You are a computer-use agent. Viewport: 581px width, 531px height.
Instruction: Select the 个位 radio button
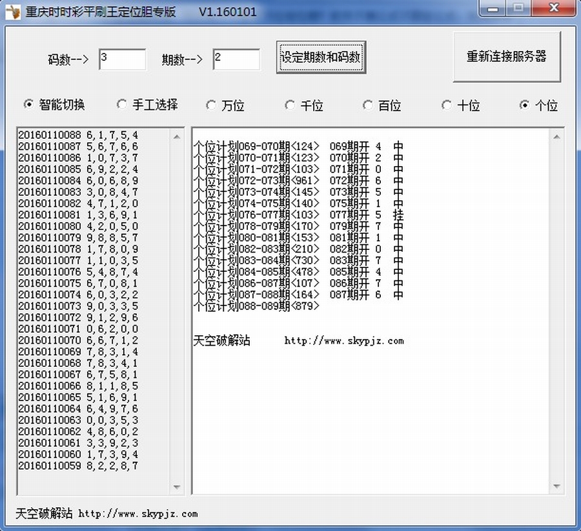coord(524,105)
